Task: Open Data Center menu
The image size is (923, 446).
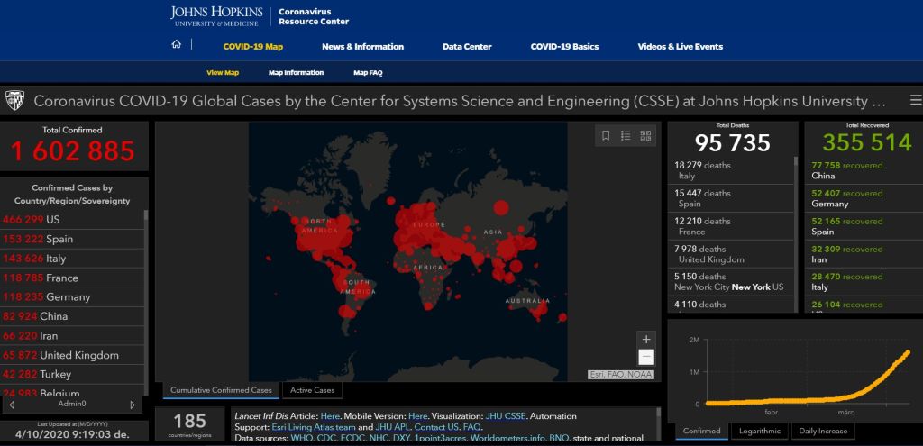Action: pyautogui.click(x=467, y=47)
